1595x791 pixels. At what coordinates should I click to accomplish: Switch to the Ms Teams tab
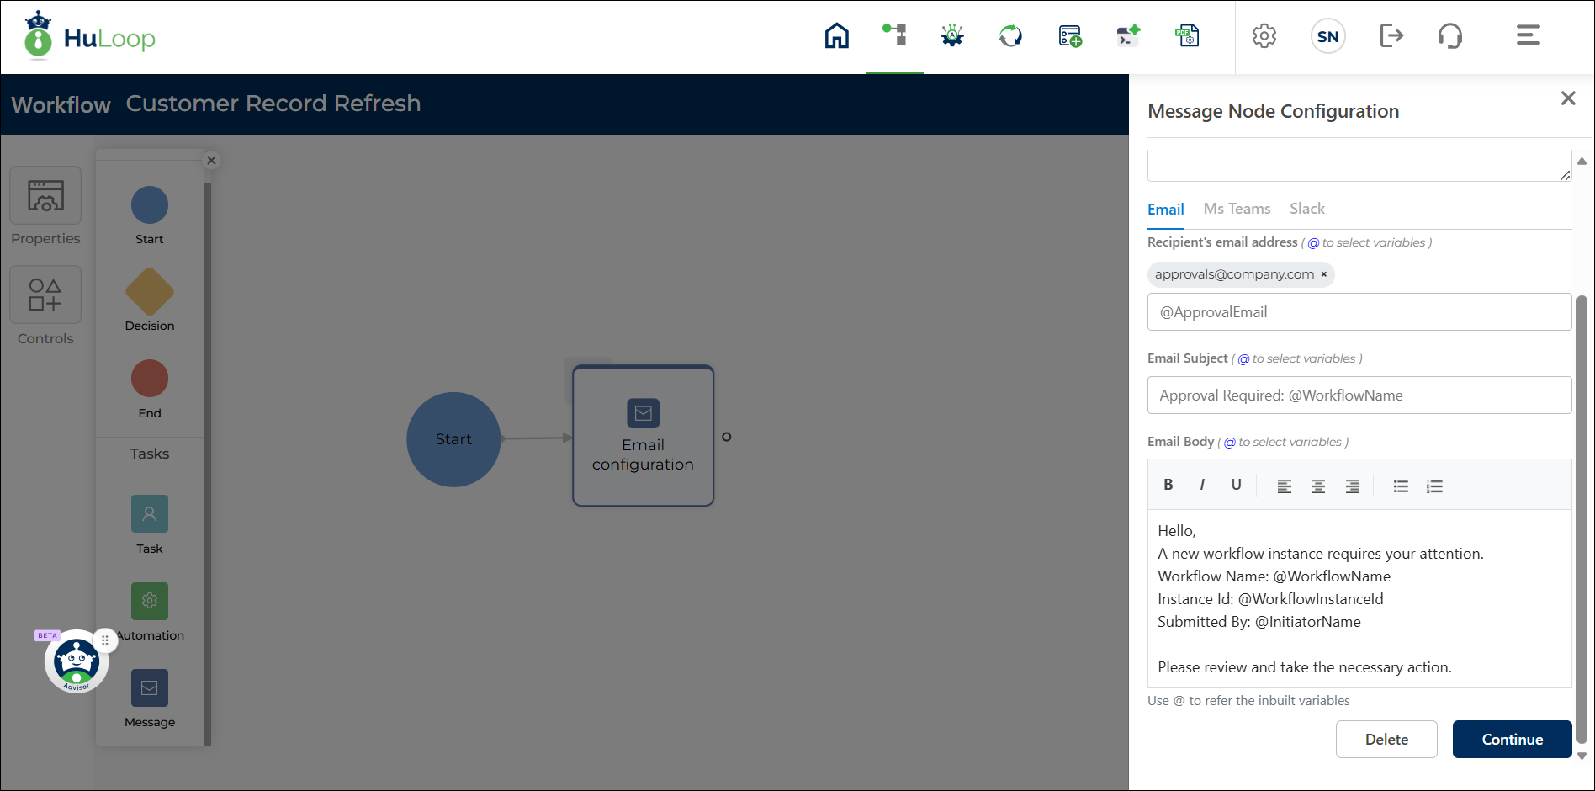point(1237,209)
